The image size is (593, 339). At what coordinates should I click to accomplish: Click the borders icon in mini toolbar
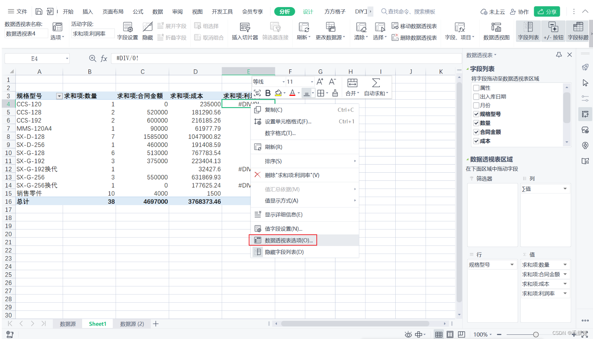pyautogui.click(x=320, y=93)
